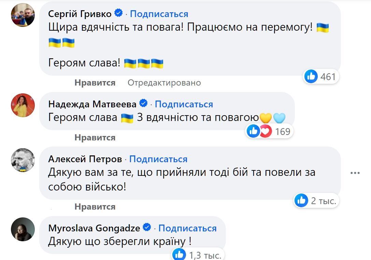This screenshot has height=260, width=371.
Task: Open the three-dots menu beside Алексей Петров's comment
Action: point(355,173)
